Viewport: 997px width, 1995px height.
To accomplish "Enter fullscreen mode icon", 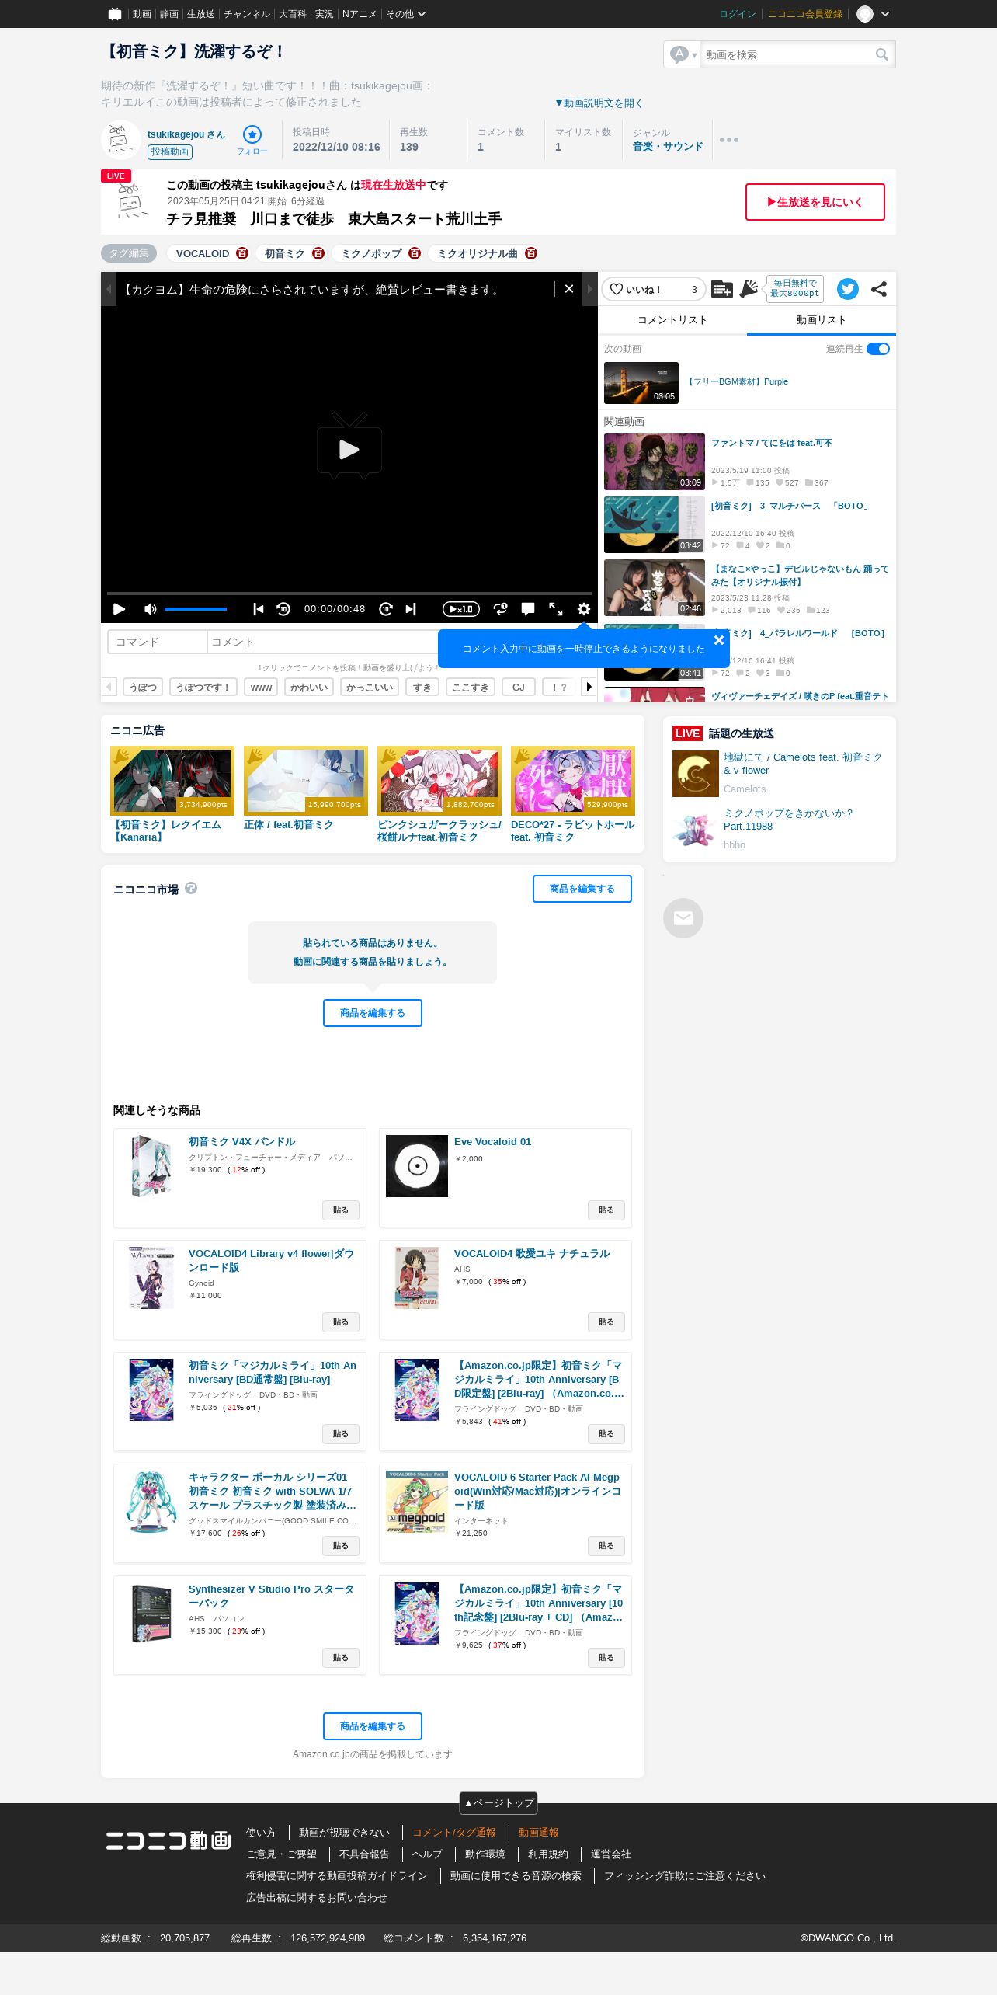I will pos(556,609).
